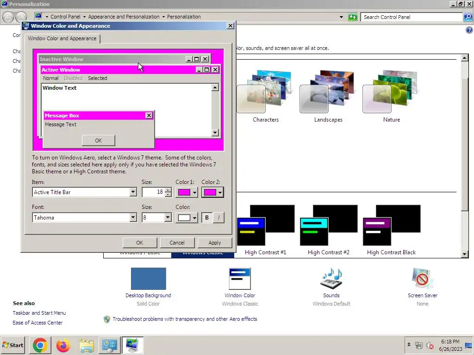474x355 pixels.
Task: Click the search magnifier icon
Action: (468, 17)
